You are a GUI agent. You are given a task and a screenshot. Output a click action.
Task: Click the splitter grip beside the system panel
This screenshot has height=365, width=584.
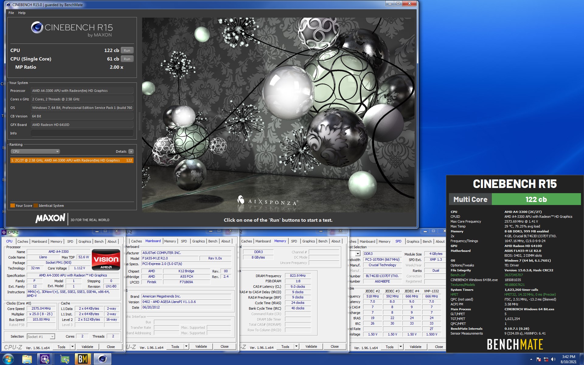(x=139, y=121)
